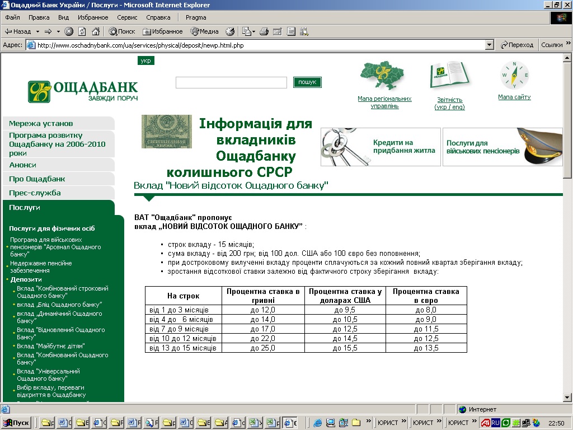573x430 pixels.
Task: Expand the Ссылки links toolbar chevron
Action: (569, 43)
